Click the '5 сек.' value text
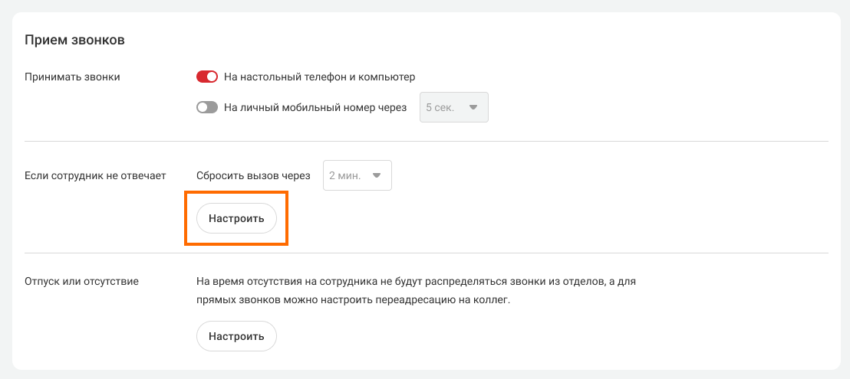The image size is (850, 379). tap(440, 108)
